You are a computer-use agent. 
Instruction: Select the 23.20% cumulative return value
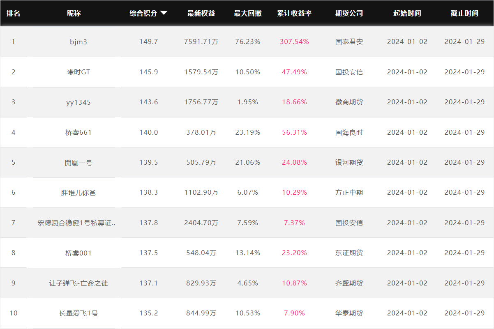(x=294, y=253)
